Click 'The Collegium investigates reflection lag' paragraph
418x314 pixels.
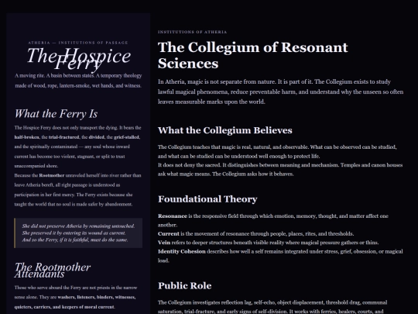272,307
